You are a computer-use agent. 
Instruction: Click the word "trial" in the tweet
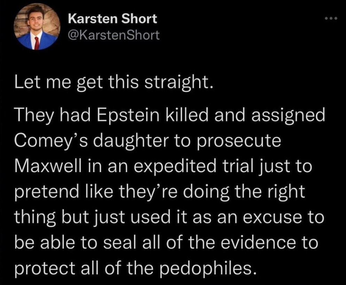(x=239, y=166)
